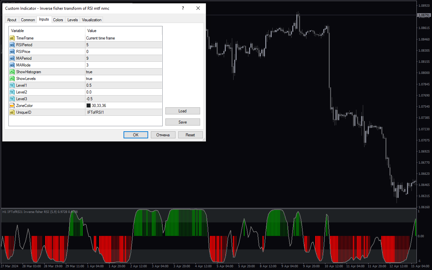Edit the RSIPeriod value 5
The width and height of the screenshot is (432, 270).
(124, 45)
